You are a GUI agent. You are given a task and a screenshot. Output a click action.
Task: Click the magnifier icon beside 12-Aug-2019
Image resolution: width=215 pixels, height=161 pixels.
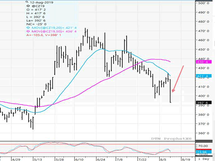(27, 2)
